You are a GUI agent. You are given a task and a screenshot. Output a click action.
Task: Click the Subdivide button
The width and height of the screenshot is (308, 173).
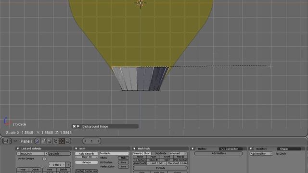pos(160,153)
